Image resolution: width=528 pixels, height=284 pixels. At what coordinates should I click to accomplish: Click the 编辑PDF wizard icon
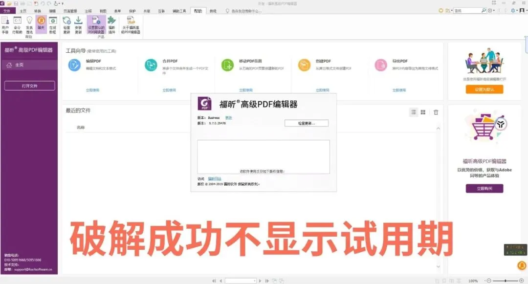click(x=74, y=65)
